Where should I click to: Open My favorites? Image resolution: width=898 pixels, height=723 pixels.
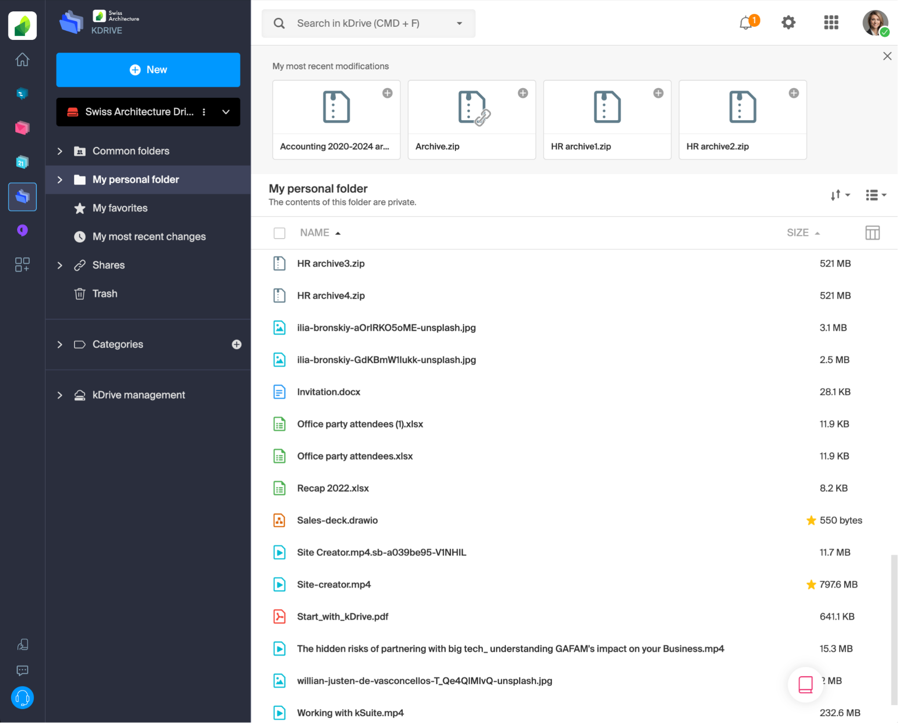pyautogui.click(x=120, y=208)
